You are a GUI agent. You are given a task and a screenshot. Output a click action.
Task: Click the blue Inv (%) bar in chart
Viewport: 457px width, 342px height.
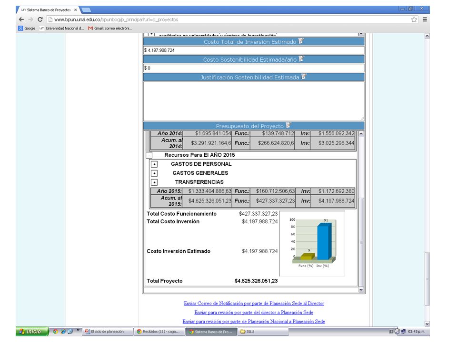pyautogui.click(x=324, y=241)
